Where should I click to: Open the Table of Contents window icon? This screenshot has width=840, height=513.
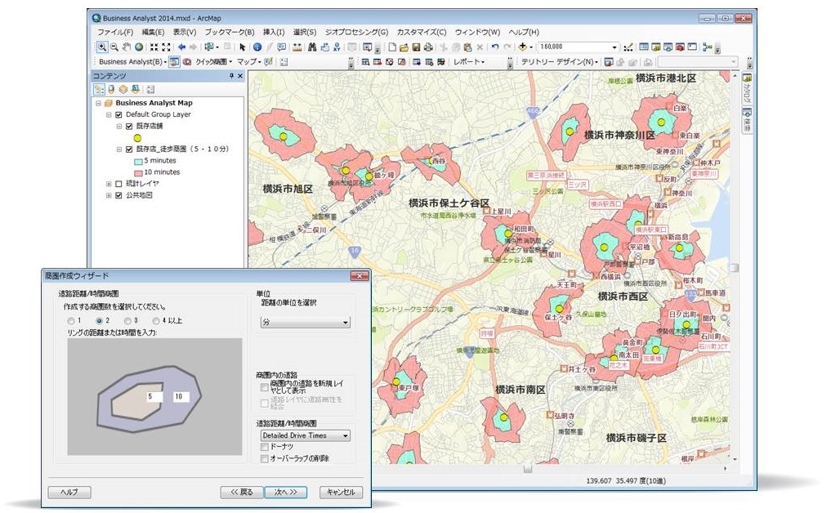point(643,47)
